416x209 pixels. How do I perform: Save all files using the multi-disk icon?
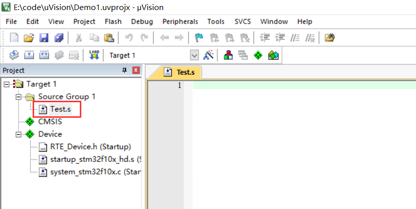click(59, 38)
